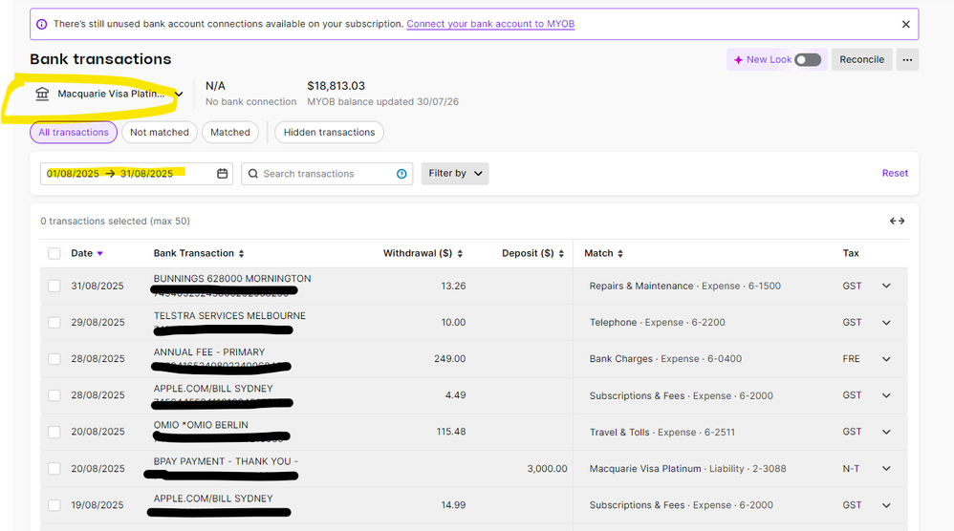Click the expand table width arrows icon
The image size is (954, 531).
[897, 222]
